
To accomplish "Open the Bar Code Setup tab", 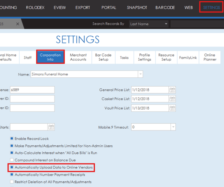I will (103, 57).
